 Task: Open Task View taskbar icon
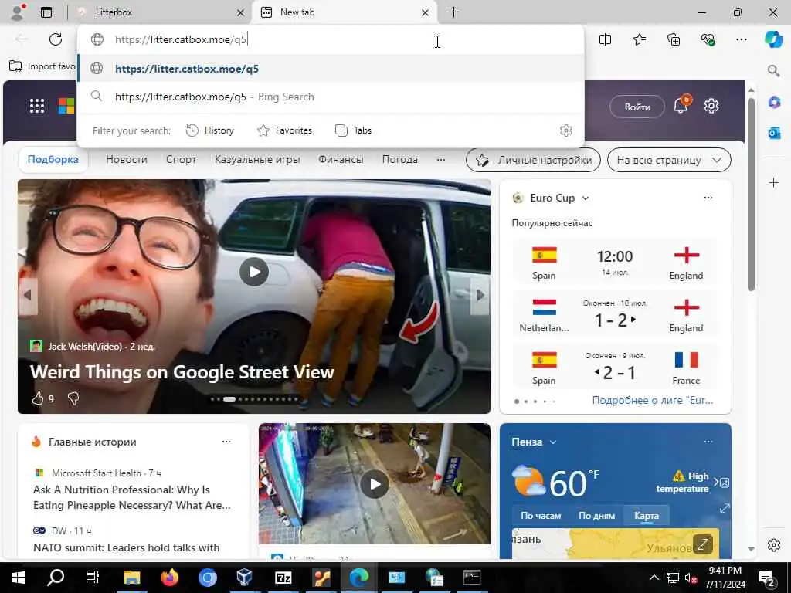[93, 577]
